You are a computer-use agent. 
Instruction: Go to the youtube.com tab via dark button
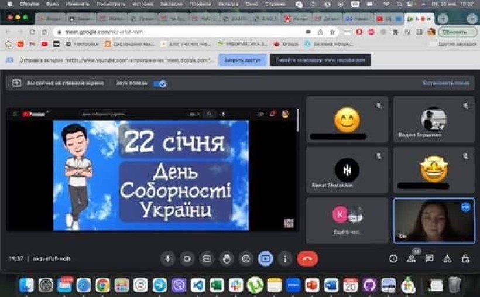[320, 60]
